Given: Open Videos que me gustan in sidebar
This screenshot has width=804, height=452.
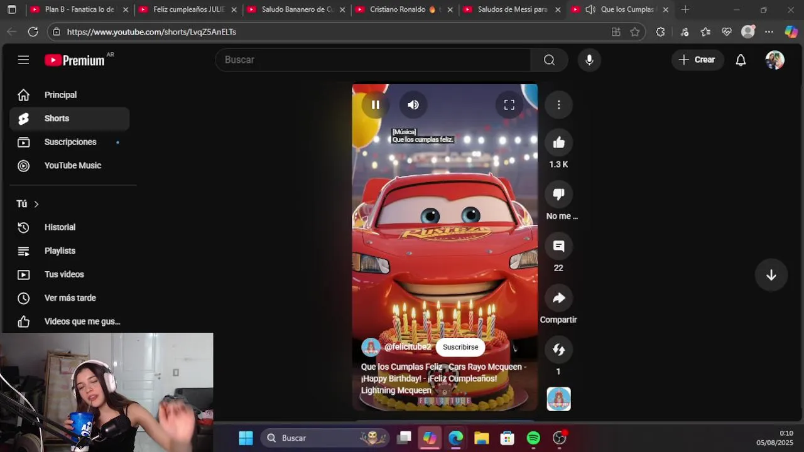Looking at the screenshot, I should click(69, 321).
